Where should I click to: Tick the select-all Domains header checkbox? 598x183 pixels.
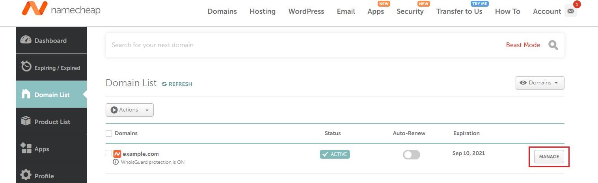(x=109, y=134)
